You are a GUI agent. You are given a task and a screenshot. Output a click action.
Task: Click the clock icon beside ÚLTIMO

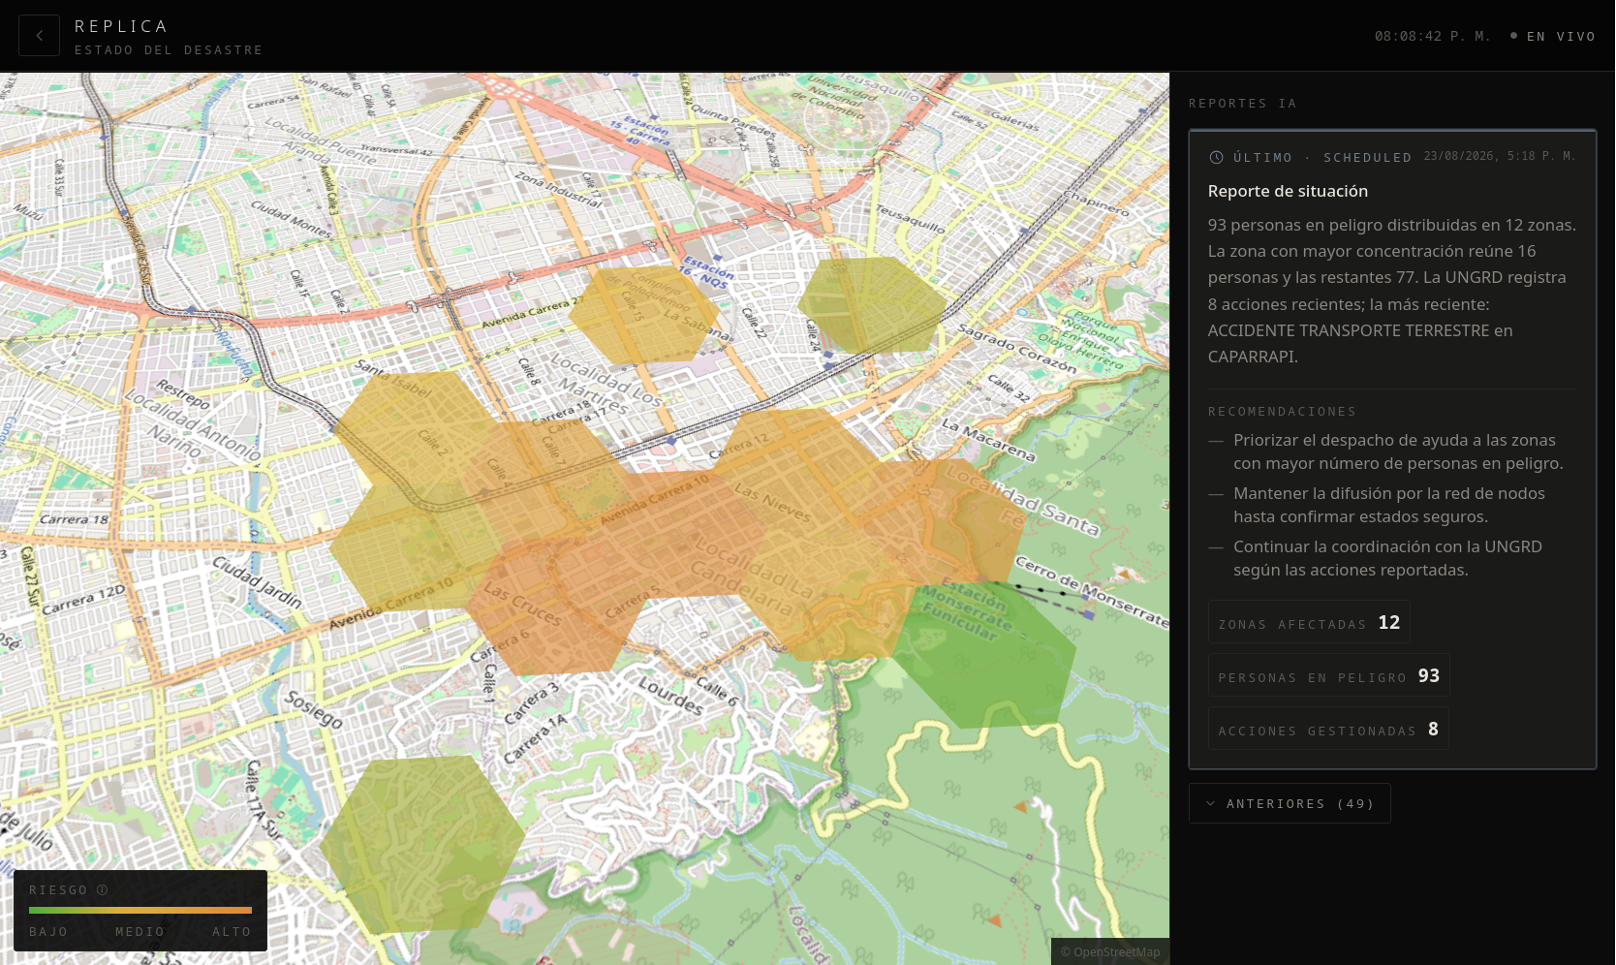click(1216, 157)
